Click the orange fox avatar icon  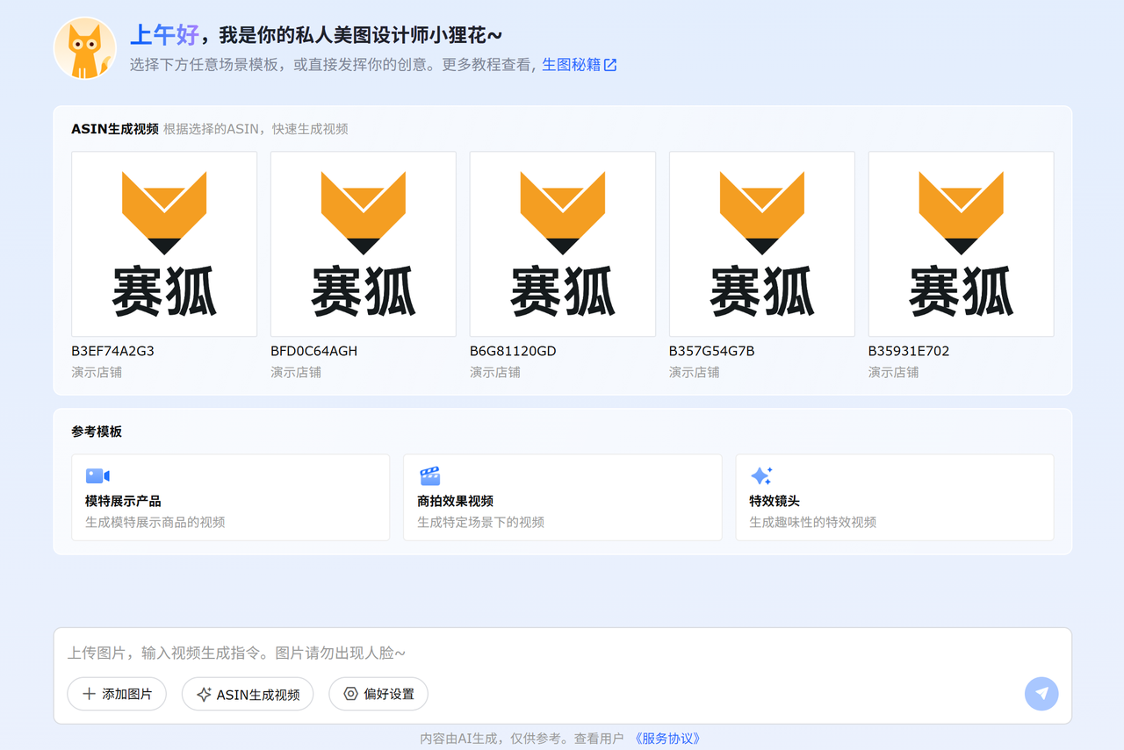85,48
